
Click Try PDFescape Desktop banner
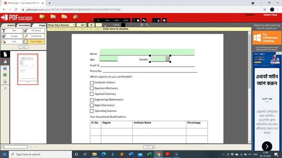point(267,38)
